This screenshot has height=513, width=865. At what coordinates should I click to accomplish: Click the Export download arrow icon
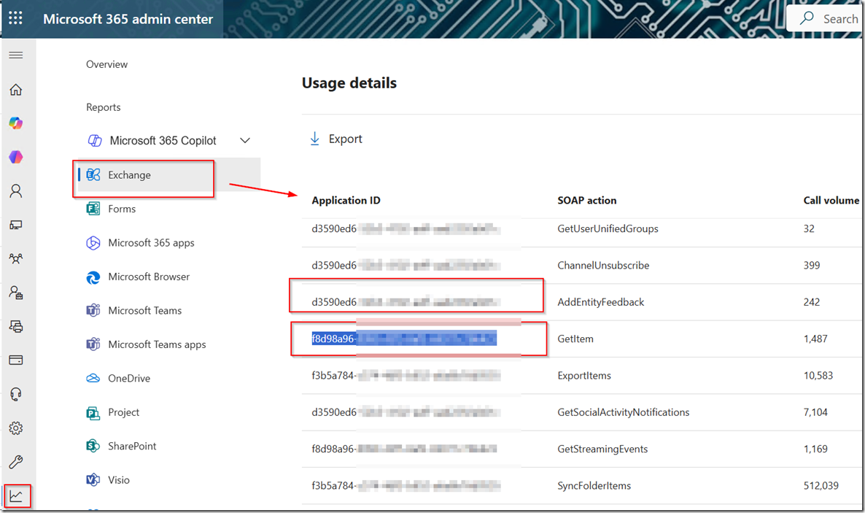point(314,139)
